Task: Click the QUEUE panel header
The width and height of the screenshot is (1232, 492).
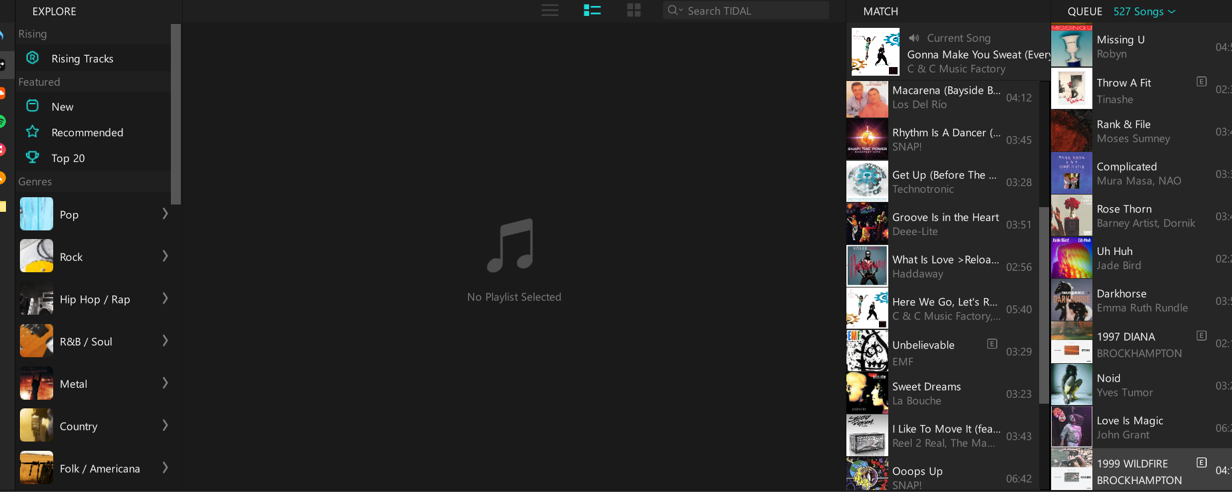Action: [x=1084, y=11]
